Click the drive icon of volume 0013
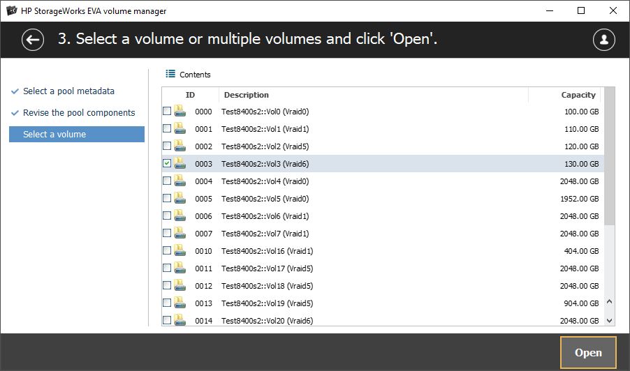The height and width of the screenshot is (371, 630). click(x=180, y=303)
